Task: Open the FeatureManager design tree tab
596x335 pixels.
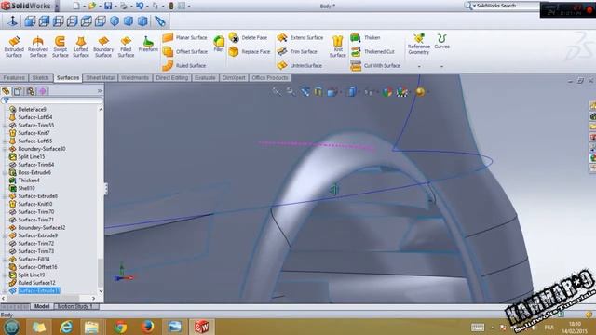Action: pyautogui.click(x=6, y=91)
